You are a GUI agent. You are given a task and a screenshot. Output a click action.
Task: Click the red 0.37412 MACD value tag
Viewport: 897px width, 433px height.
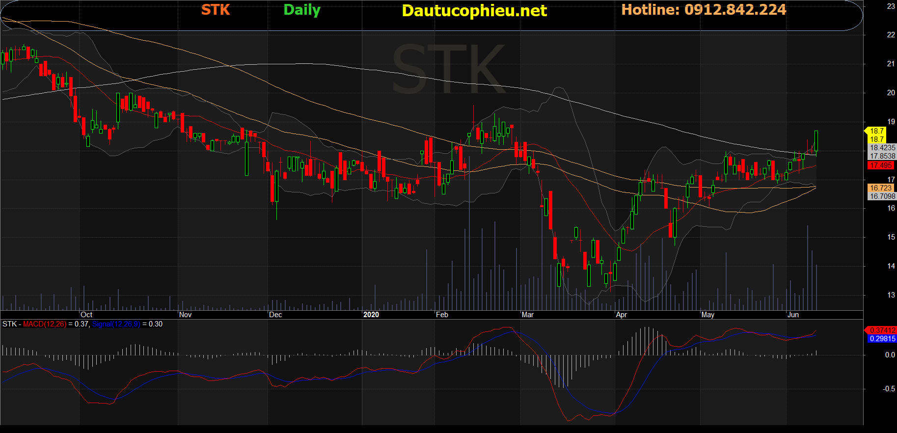click(x=882, y=330)
